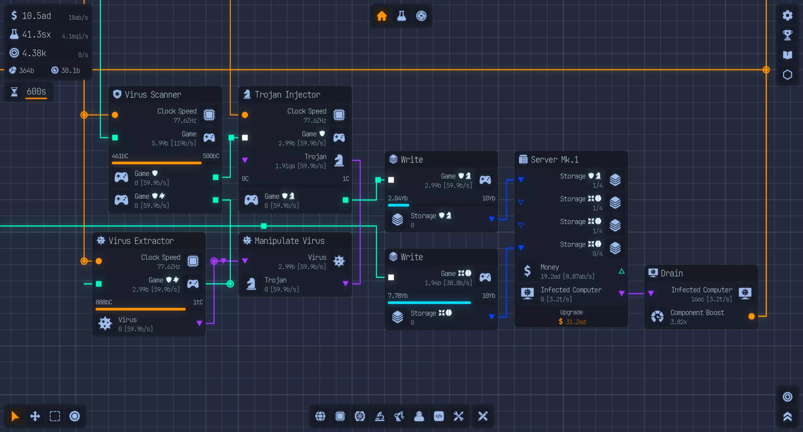Switch to the flask research tab

tap(401, 16)
